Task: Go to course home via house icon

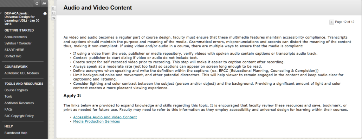Action: click(x=45, y=14)
